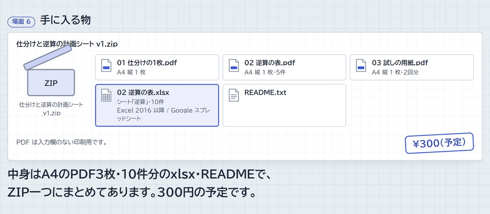This screenshot has width=490, height=214.
Task: Click the PDF icon for 03 試しの用紙.pdf
Action: [x=361, y=66]
